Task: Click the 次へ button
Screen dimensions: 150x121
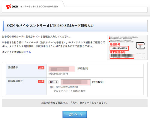Action: pos(75,114)
